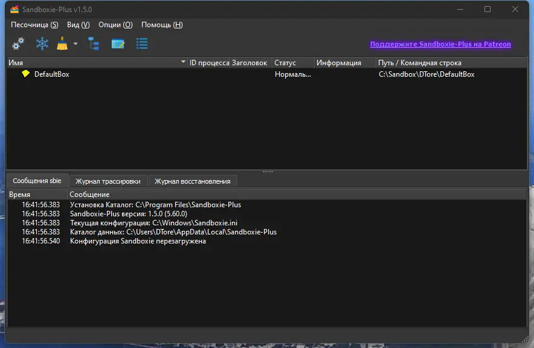Sort by Статус column header
Image resolution: width=534 pixels, height=348 pixels.
[x=293, y=63]
